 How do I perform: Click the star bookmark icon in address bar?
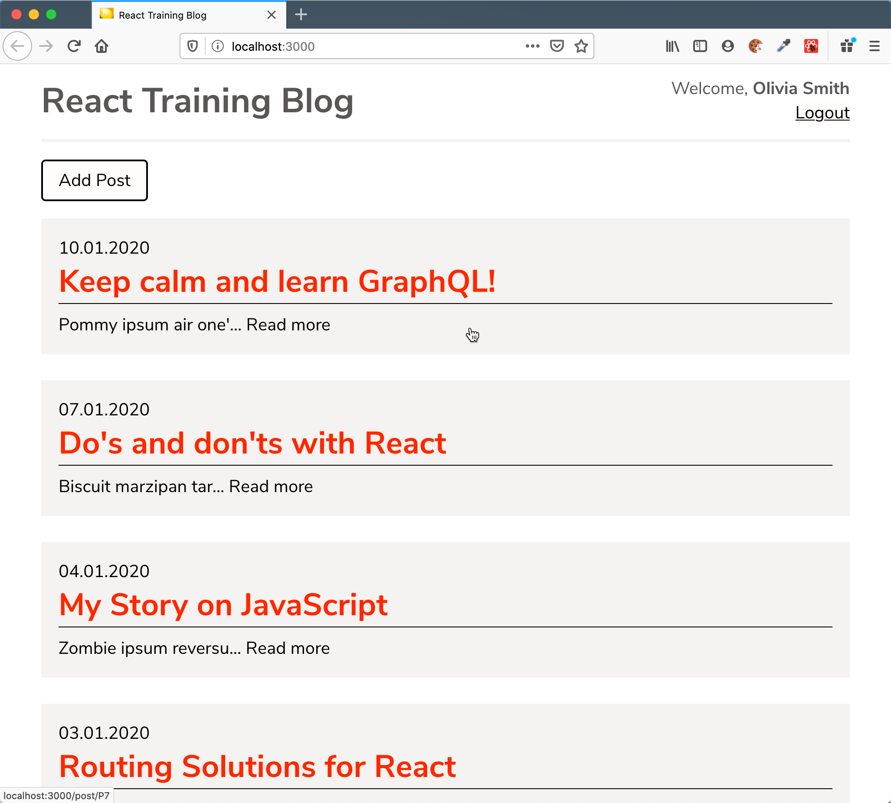(x=583, y=46)
